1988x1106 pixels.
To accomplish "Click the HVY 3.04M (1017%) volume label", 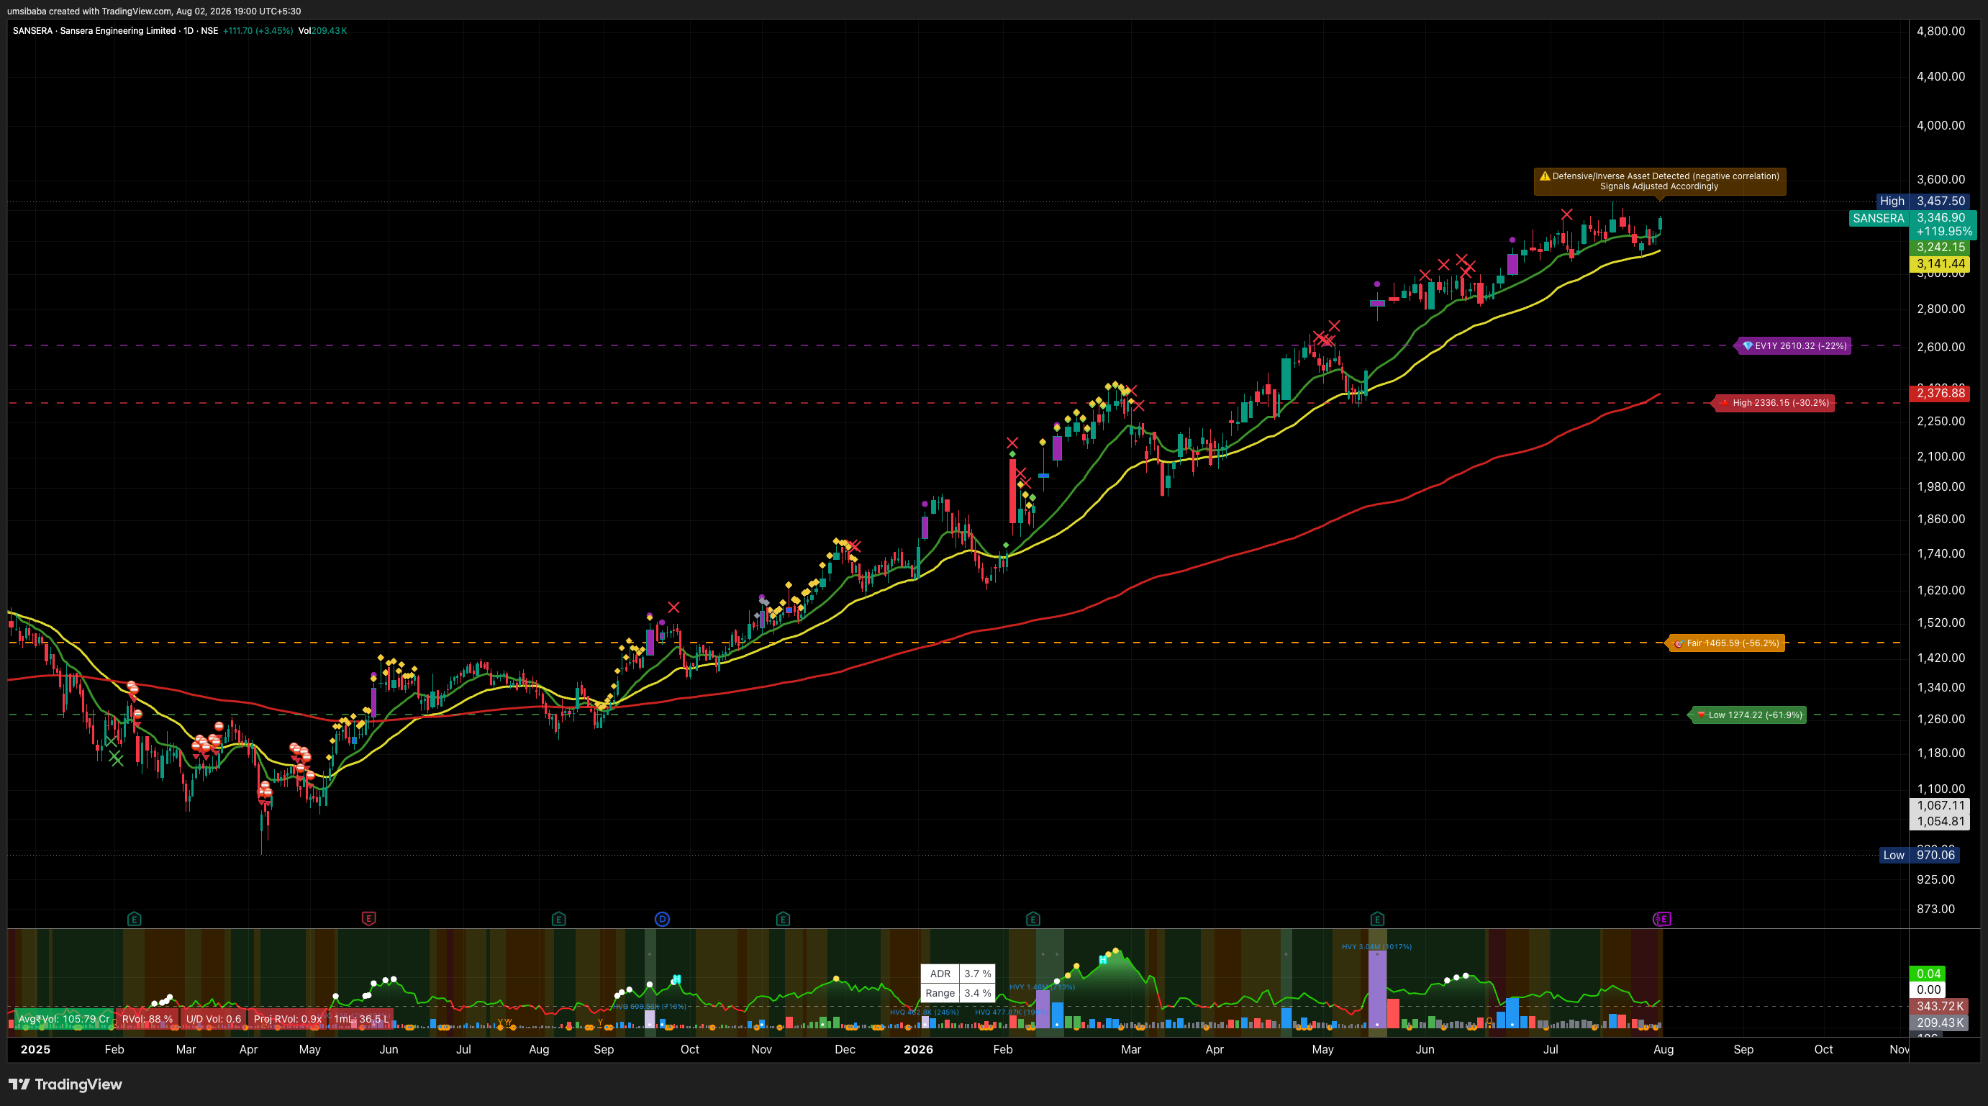I will (x=1376, y=946).
